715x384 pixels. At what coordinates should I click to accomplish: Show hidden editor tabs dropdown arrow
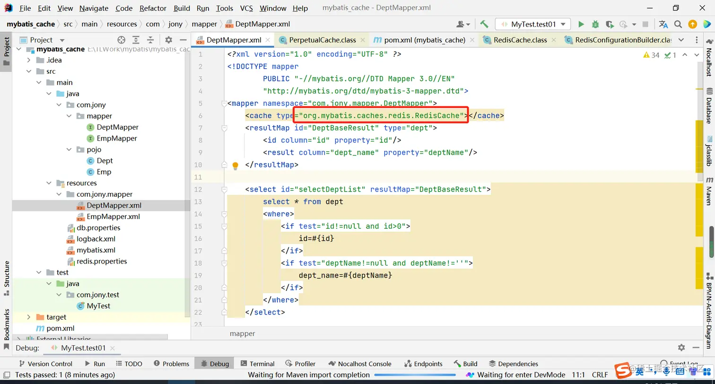coord(681,40)
